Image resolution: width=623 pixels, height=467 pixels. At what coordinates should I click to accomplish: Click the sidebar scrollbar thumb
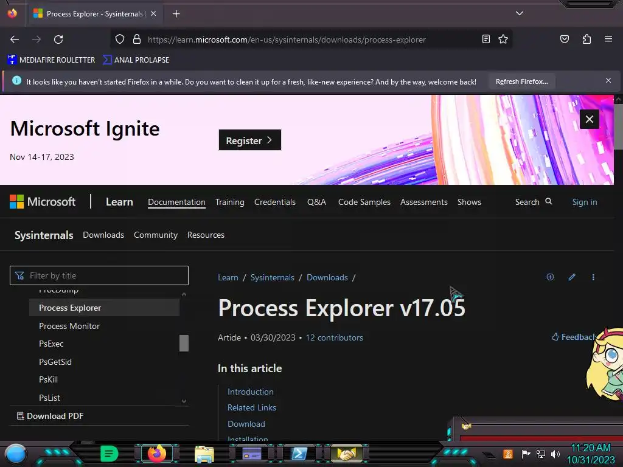tap(184, 343)
